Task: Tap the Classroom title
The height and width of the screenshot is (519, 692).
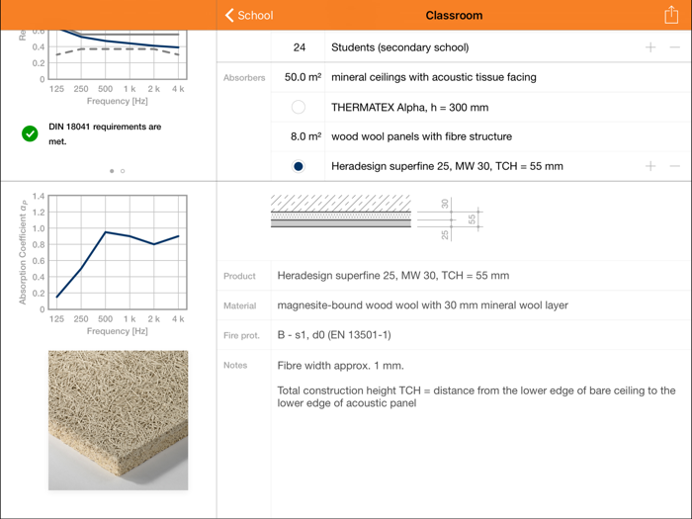Action: click(454, 16)
